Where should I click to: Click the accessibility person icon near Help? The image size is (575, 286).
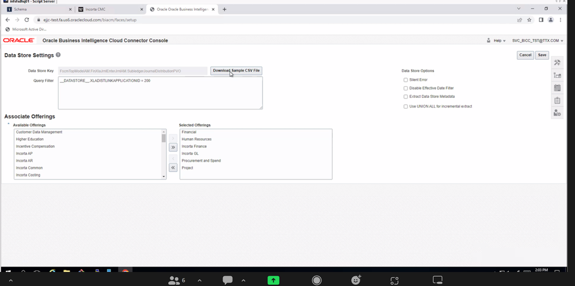[489, 40]
